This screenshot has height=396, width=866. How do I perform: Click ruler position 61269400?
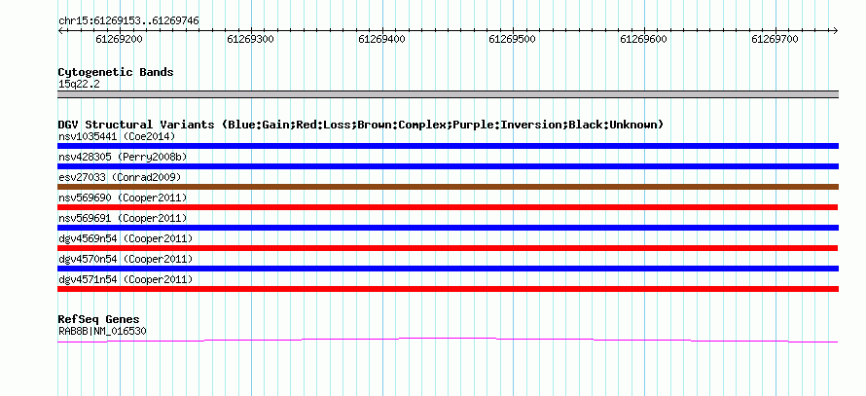click(x=381, y=39)
